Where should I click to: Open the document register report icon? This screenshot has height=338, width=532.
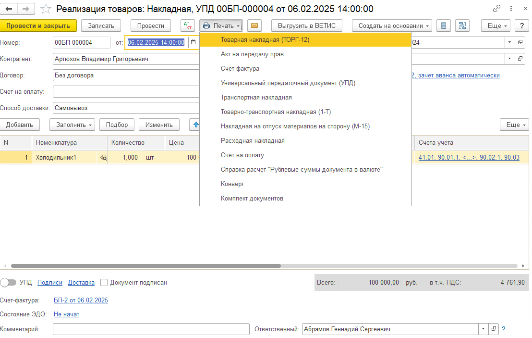443,25
